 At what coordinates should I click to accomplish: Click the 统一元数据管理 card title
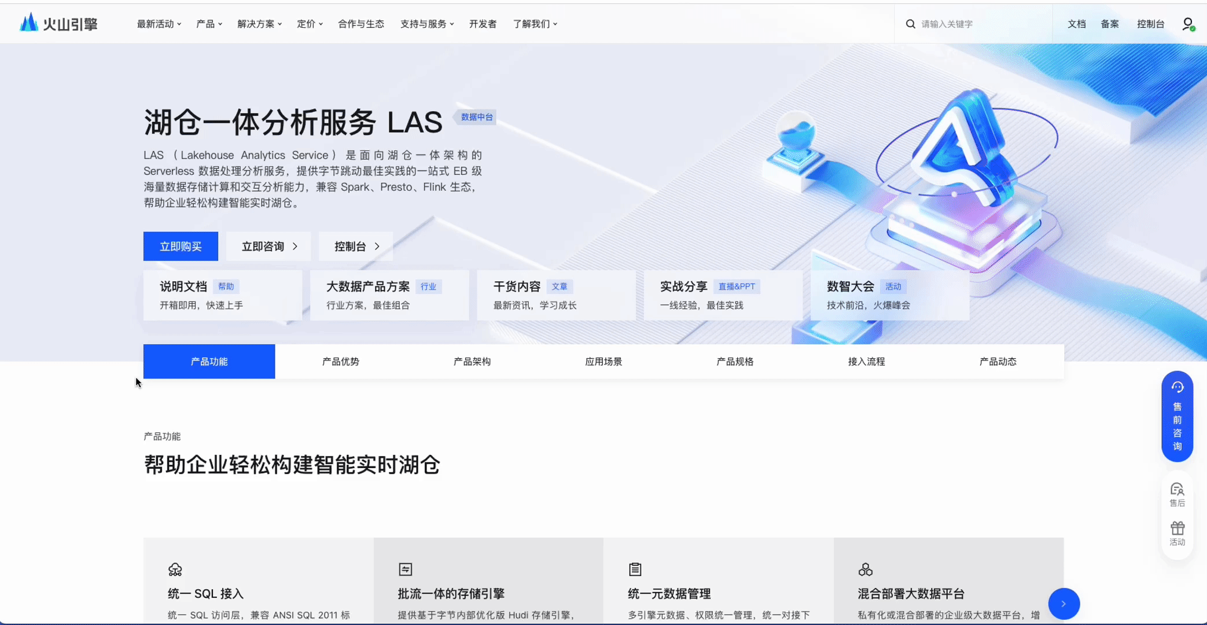coord(669,594)
